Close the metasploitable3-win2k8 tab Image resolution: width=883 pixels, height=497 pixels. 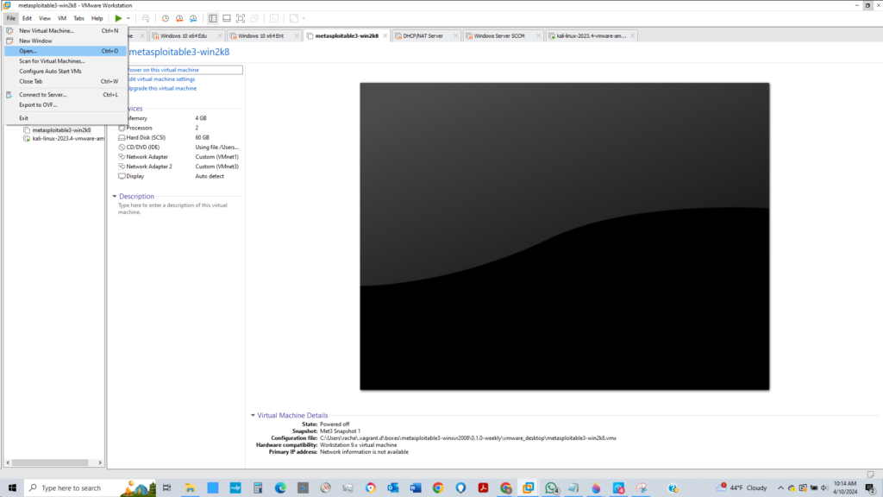coord(385,36)
